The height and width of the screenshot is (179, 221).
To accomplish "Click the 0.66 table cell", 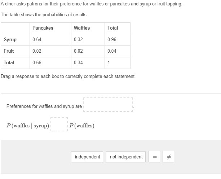I will (37, 63).
